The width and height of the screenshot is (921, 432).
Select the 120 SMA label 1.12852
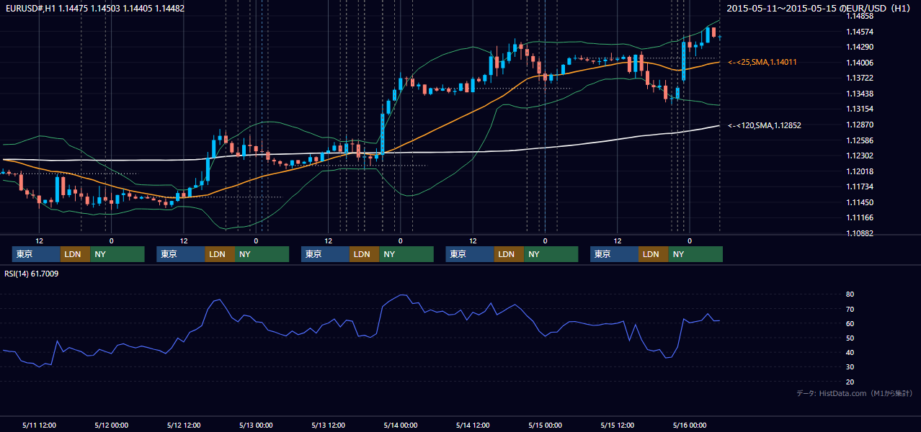coord(765,125)
